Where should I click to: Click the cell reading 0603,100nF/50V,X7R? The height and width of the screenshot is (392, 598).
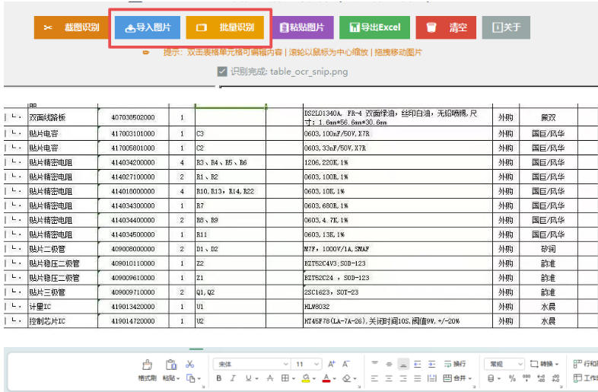pyautogui.click(x=398, y=134)
